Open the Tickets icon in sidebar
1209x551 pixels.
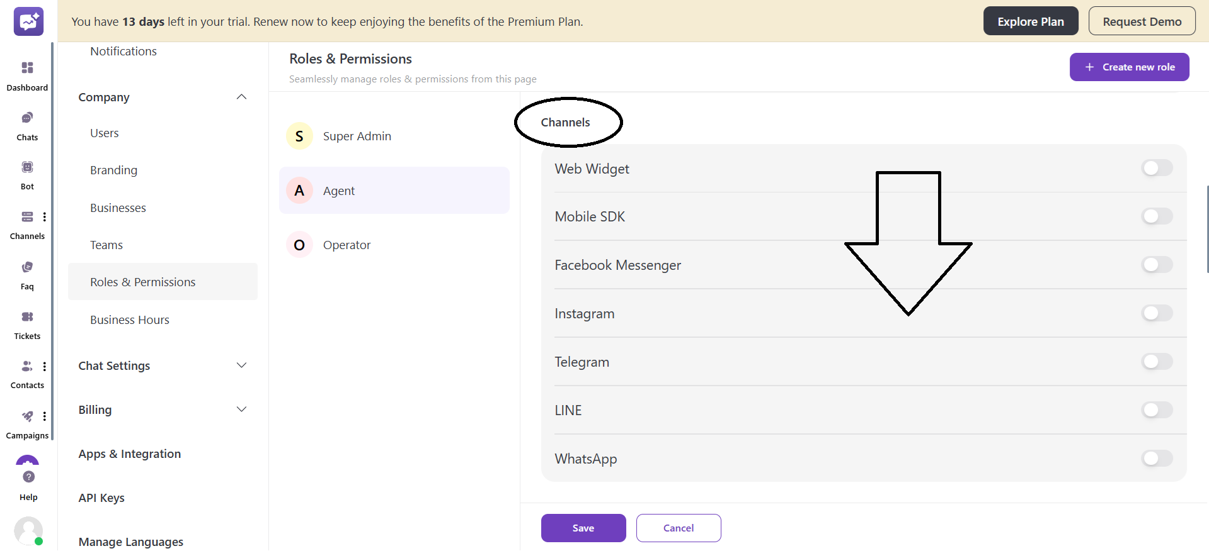27,316
